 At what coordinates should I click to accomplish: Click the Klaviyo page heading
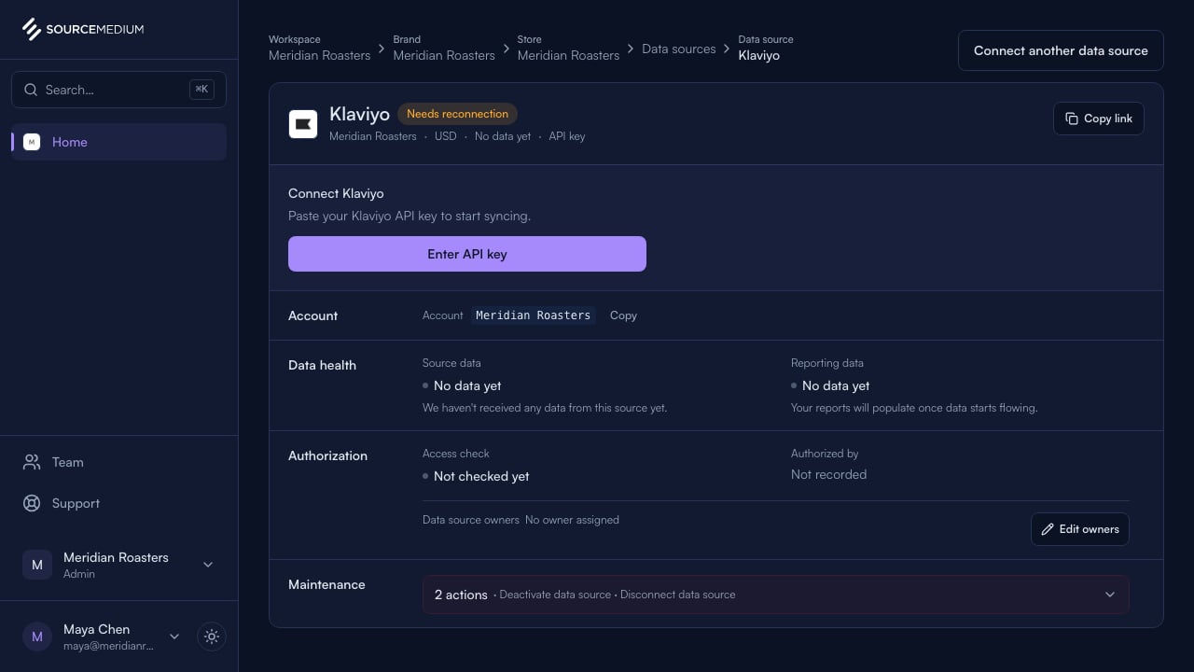(359, 115)
